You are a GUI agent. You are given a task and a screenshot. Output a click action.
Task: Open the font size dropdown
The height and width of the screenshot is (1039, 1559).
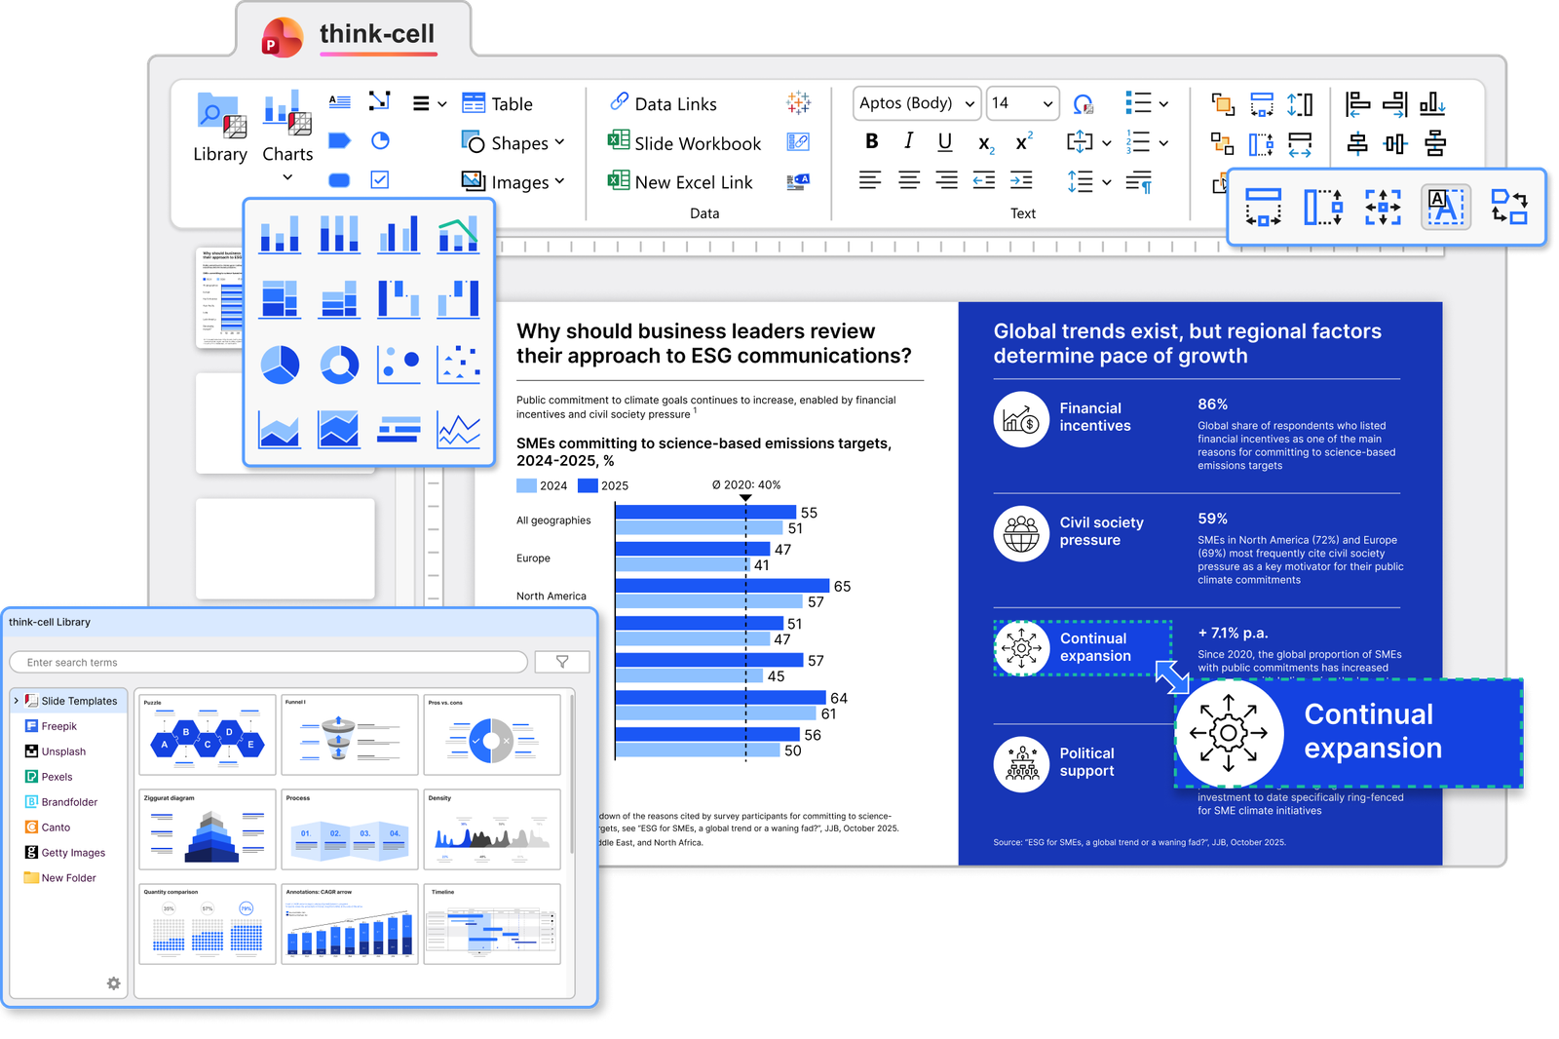1021,103
